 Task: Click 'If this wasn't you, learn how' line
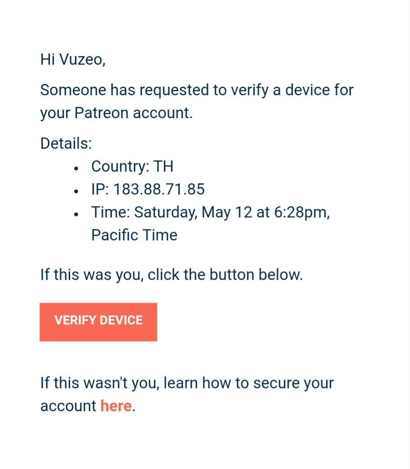187,383
